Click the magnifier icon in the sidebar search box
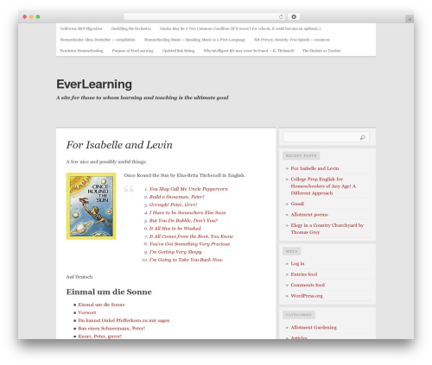432x365 pixels. pyautogui.click(x=363, y=137)
